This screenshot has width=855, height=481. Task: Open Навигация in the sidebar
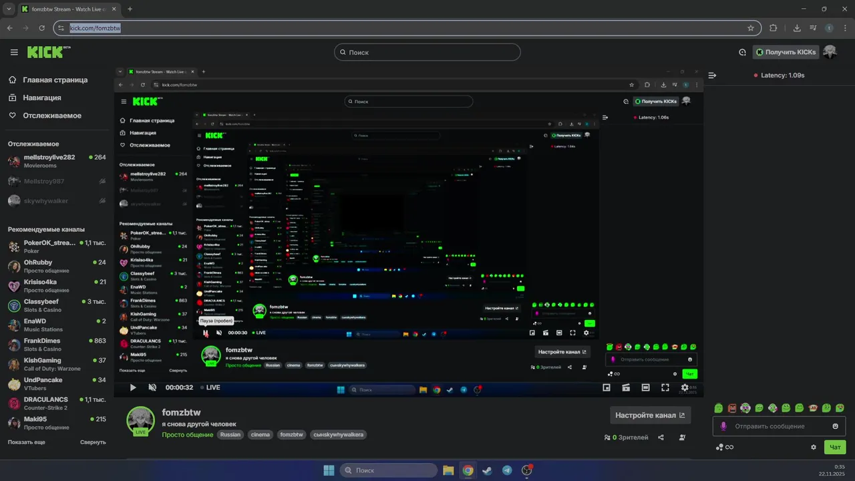[35, 98]
